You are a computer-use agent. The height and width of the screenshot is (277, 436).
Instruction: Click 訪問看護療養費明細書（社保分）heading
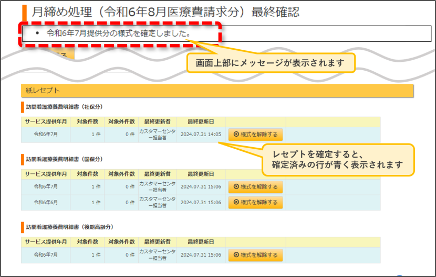coord(65,107)
